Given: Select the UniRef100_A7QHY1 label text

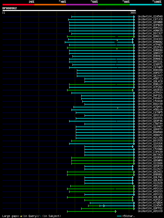Looking at the screenshot, I should click(x=150, y=107).
